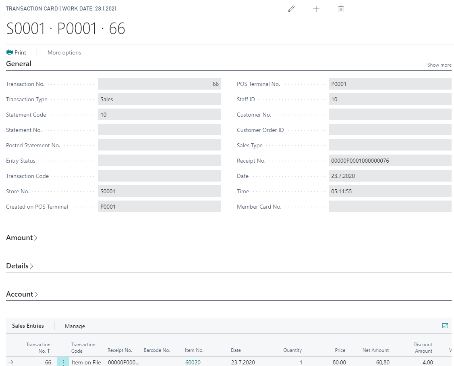Viewport: 454px width, 366px height.
Task: Click the plus icon to create new
Action: [316, 9]
